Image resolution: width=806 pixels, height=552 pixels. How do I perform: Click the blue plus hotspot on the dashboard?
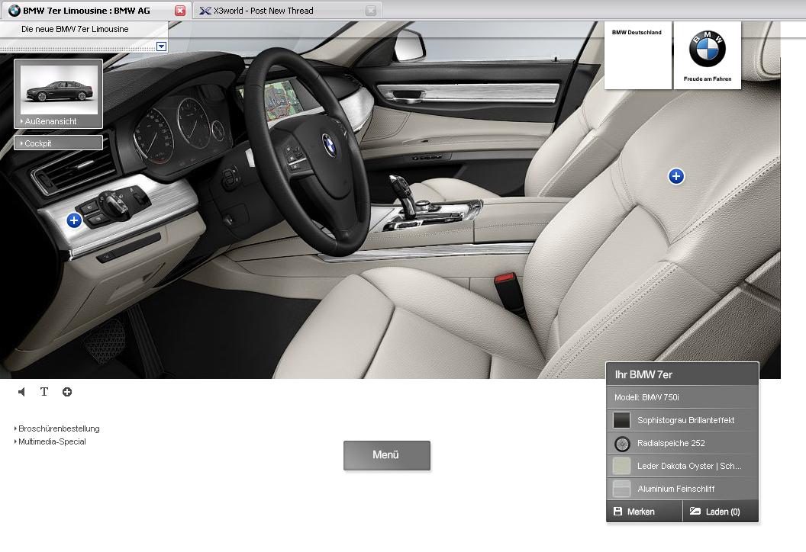pos(74,220)
